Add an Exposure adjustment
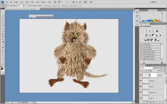The width and height of the screenshot is (167, 104). [x=156, y=31]
